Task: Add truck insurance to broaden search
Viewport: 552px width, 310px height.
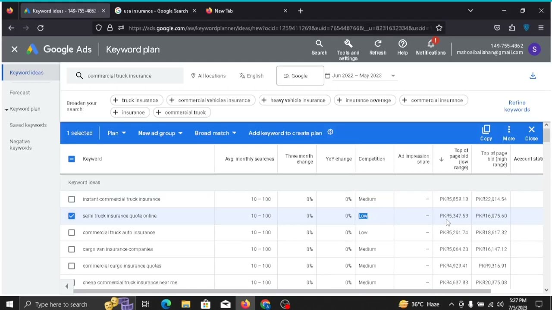Action: pyautogui.click(x=136, y=100)
